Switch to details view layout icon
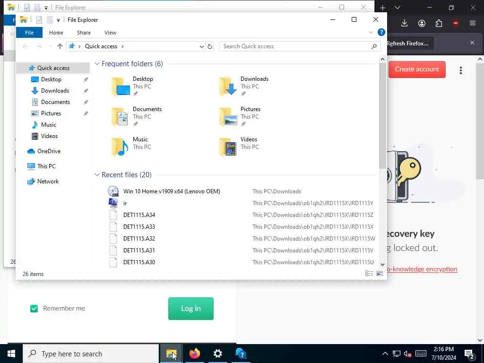 [x=369, y=274]
